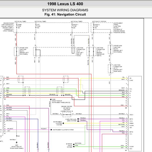Image resolution: width=152 pixels, height=152 pixels.
Task: Click the 'M6' connector designation
Action: pos(126,108)
